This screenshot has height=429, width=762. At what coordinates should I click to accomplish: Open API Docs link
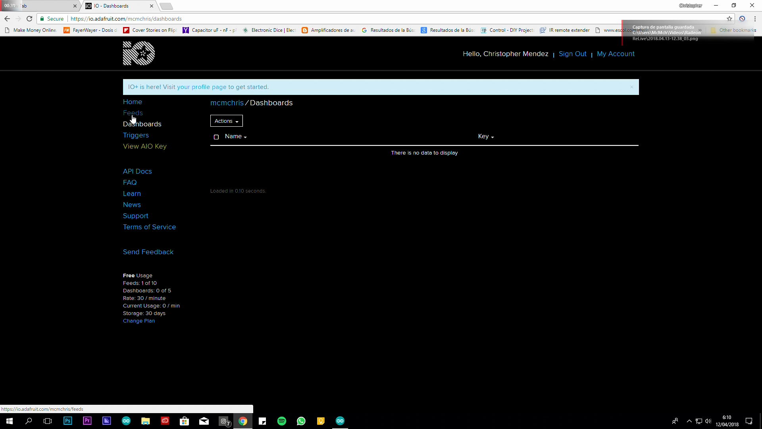tap(137, 172)
